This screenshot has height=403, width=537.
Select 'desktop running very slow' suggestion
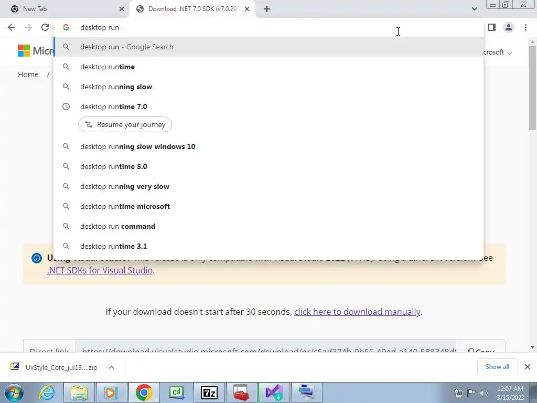pyautogui.click(x=268, y=186)
